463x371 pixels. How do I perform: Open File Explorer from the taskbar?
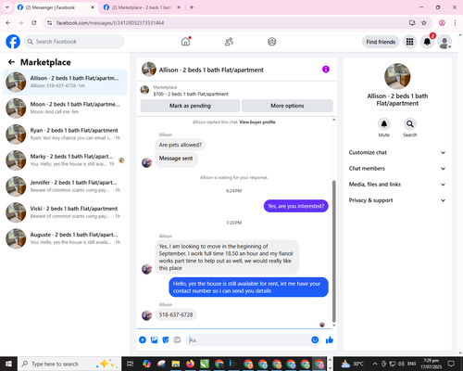click(176, 364)
